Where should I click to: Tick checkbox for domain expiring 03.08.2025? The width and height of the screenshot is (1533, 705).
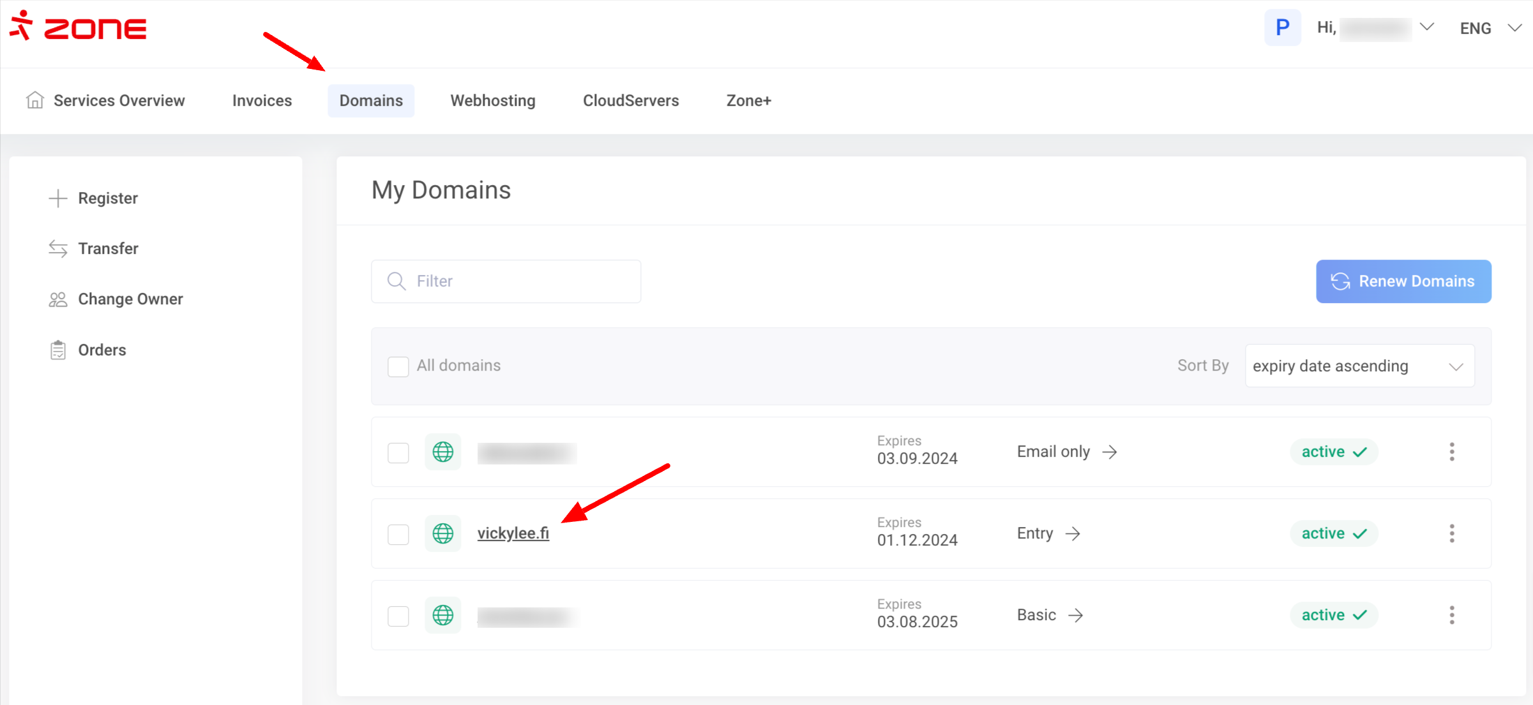click(x=398, y=616)
